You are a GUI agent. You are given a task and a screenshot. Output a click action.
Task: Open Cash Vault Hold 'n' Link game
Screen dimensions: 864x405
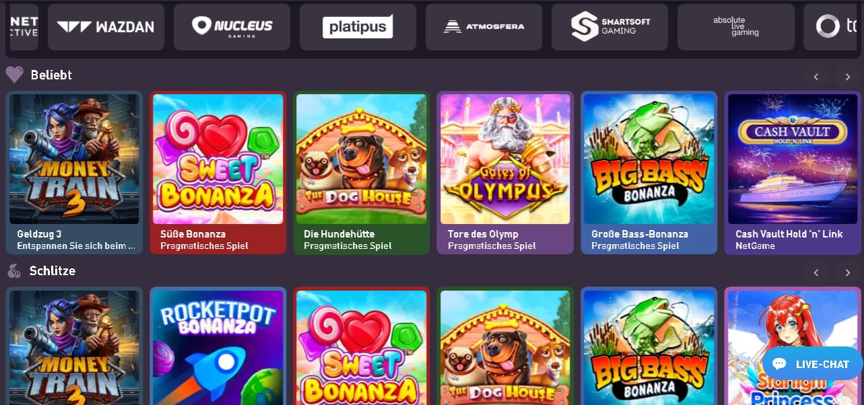pos(793,173)
